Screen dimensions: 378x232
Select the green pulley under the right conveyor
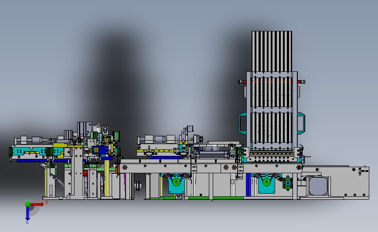click(266, 182)
